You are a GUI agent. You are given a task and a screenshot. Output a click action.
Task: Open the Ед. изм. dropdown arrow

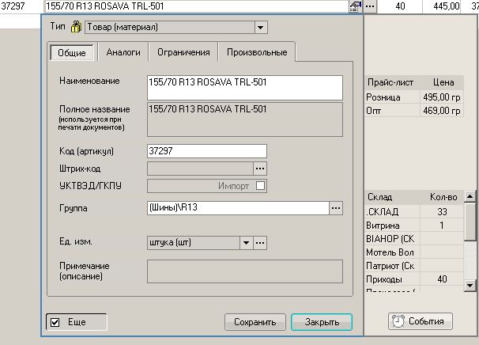[x=247, y=243]
